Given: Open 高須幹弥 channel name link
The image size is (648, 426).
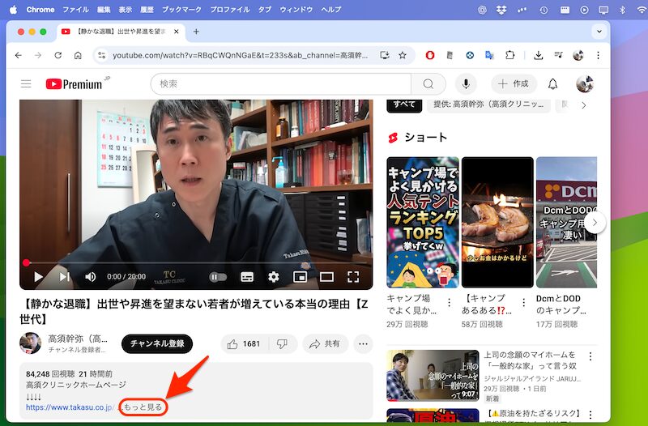Looking at the screenshot, I should [x=78, y=339].
